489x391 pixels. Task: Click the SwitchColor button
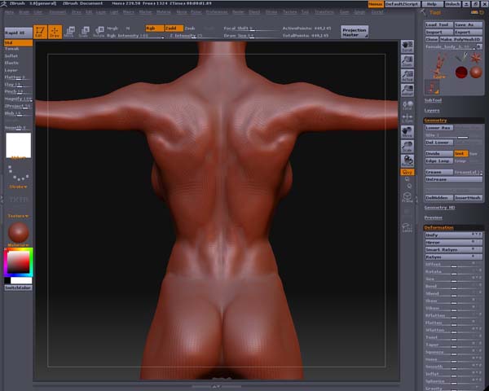point(19,288)
